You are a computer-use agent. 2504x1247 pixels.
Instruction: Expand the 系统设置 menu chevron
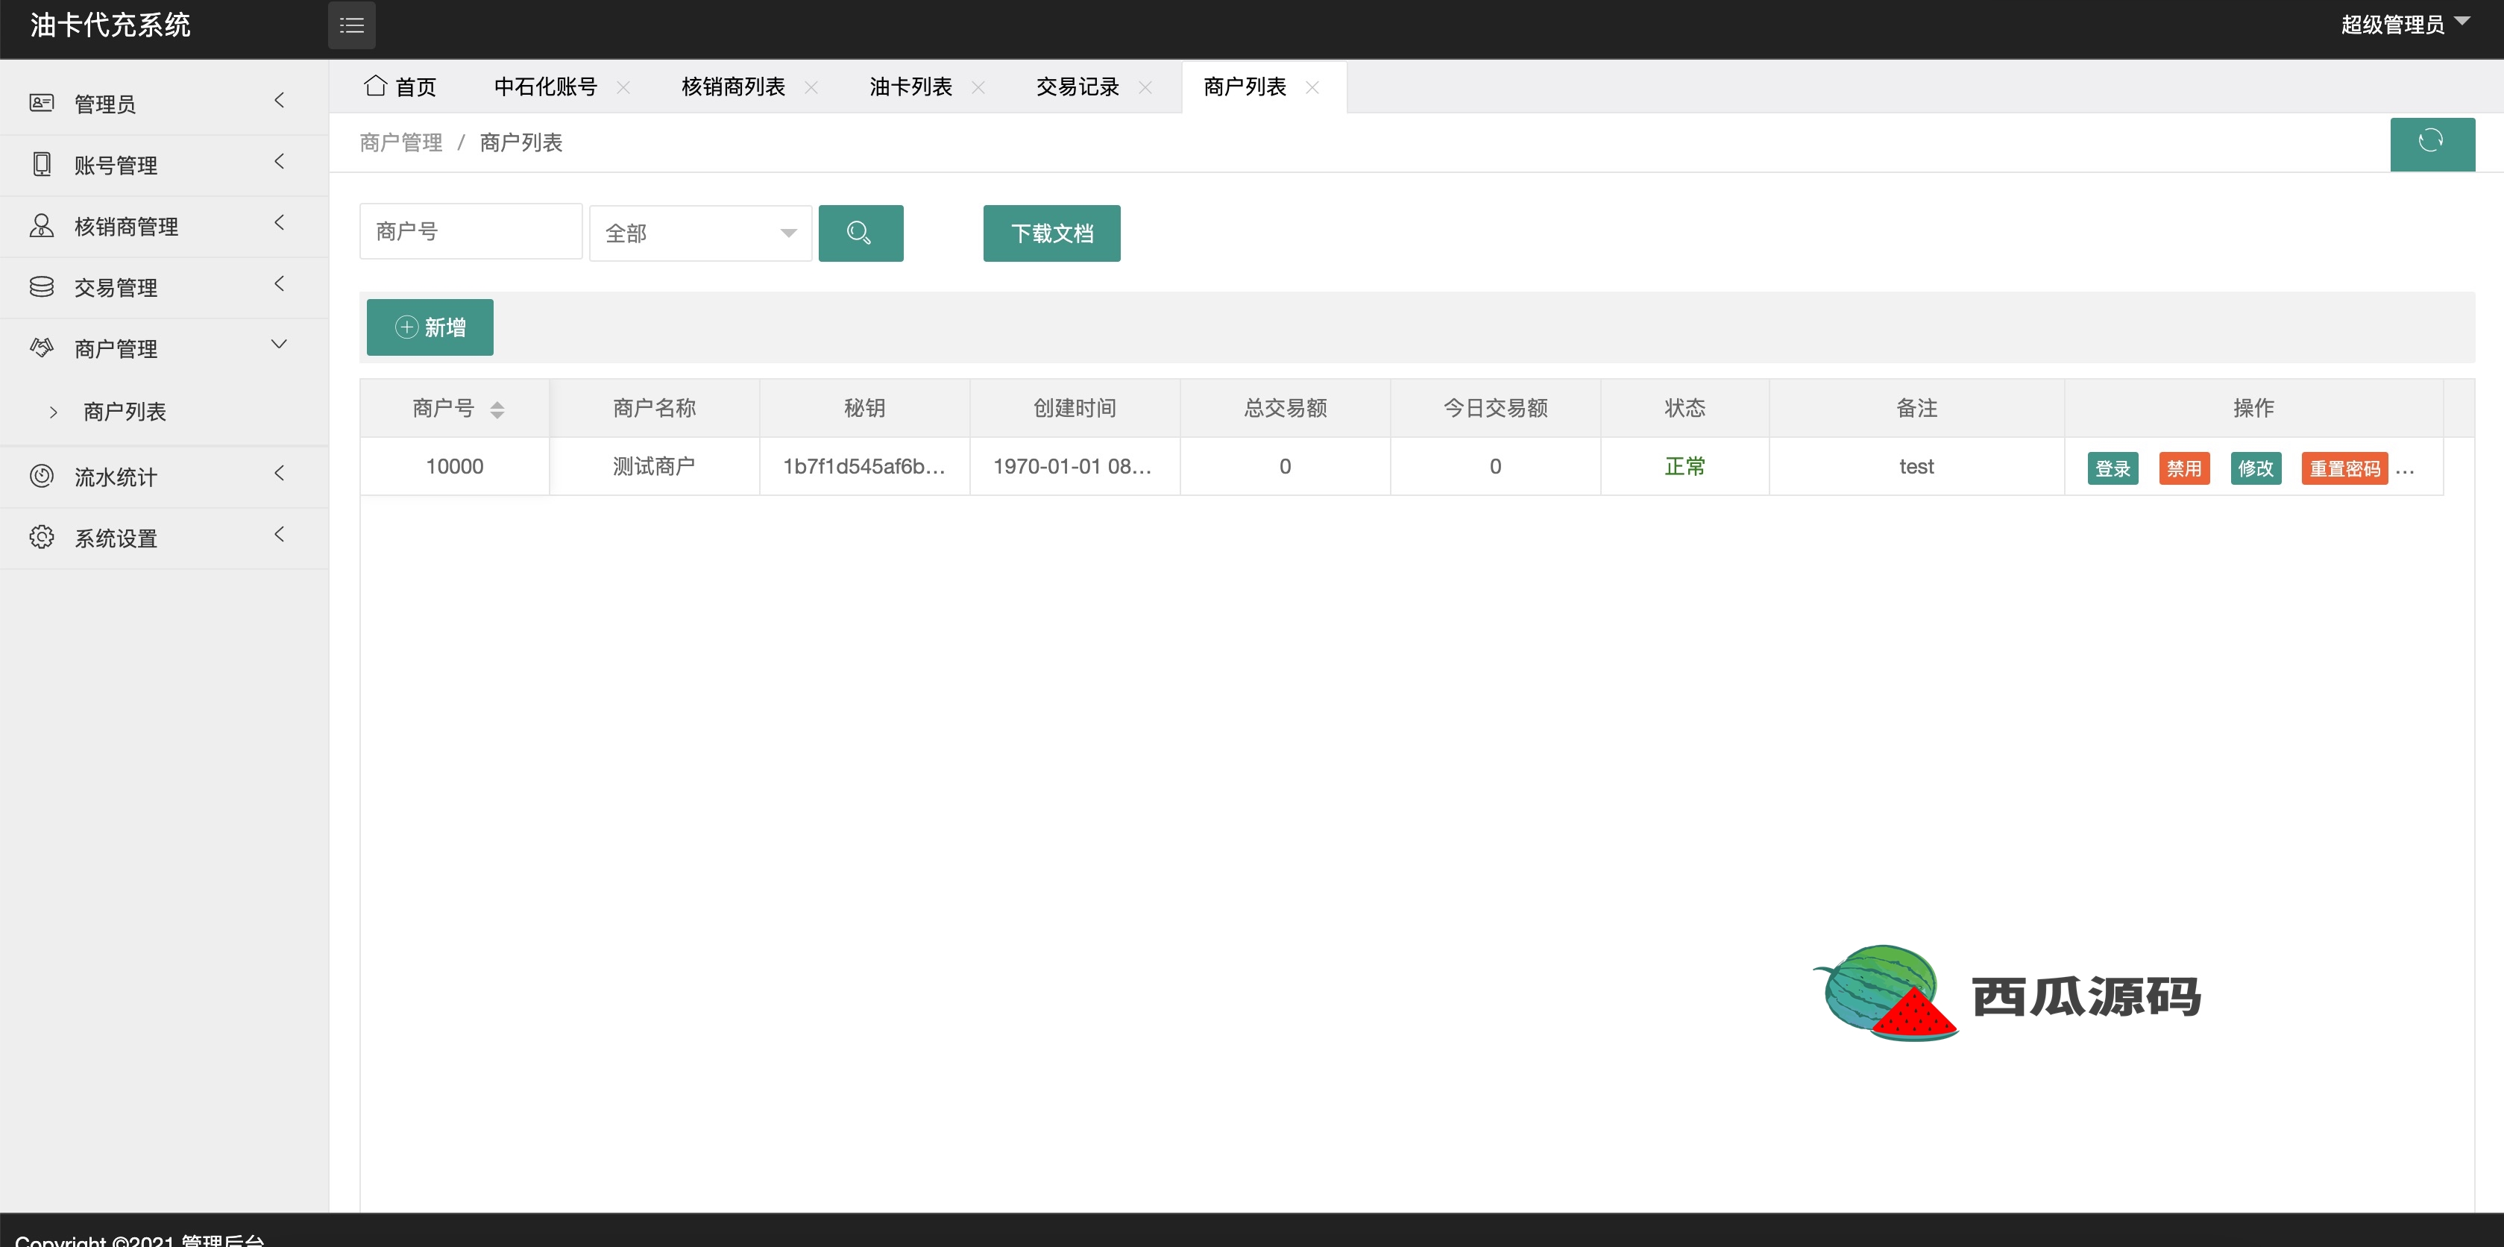pos(279,535)
